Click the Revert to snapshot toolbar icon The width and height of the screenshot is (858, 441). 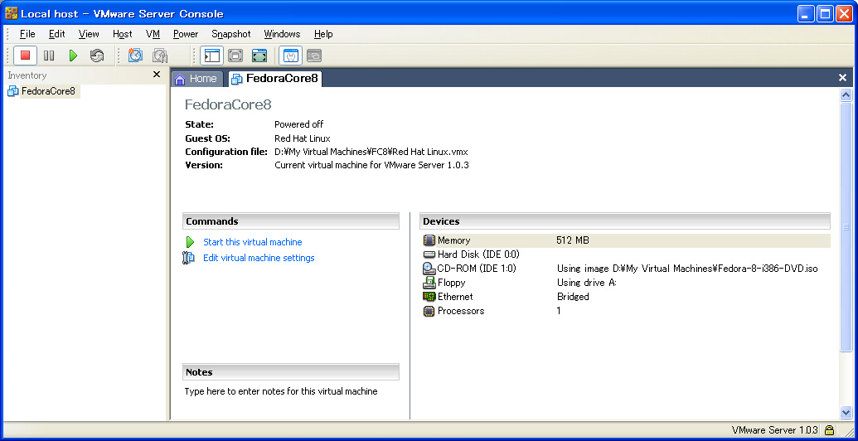coord(160,56)
